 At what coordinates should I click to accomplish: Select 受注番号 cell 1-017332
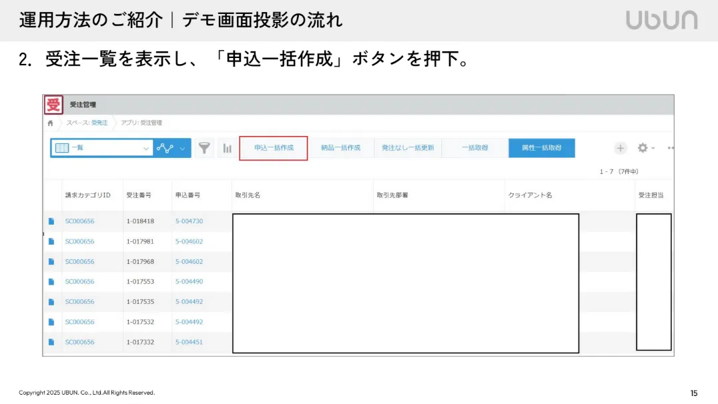point(140,342)
